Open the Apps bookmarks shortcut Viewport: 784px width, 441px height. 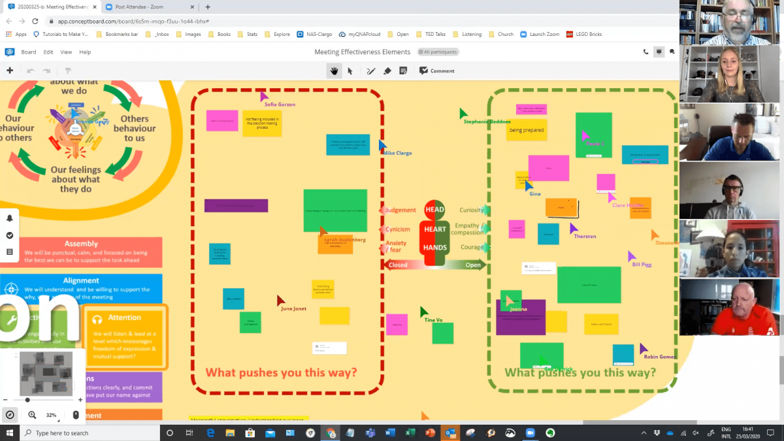[16, 34]
